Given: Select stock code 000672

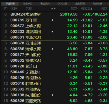Looking at the screenshot, I should point(17,26).
